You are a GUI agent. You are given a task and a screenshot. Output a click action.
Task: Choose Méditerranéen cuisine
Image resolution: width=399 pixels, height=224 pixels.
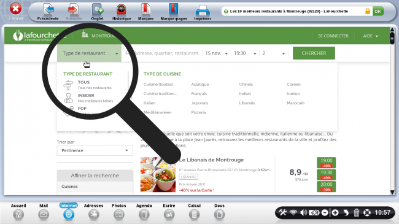tap(157, 112)
